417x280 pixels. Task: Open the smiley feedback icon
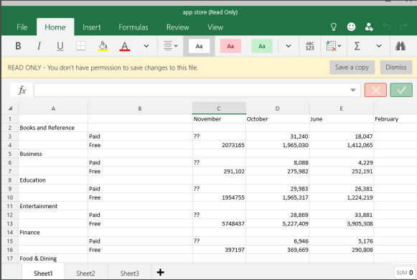click(x=351, y=27)
